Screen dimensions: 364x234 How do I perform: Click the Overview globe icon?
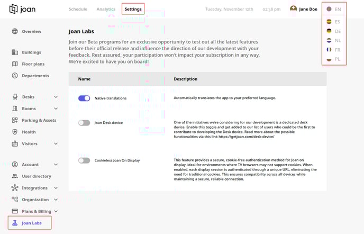(15, 31)
